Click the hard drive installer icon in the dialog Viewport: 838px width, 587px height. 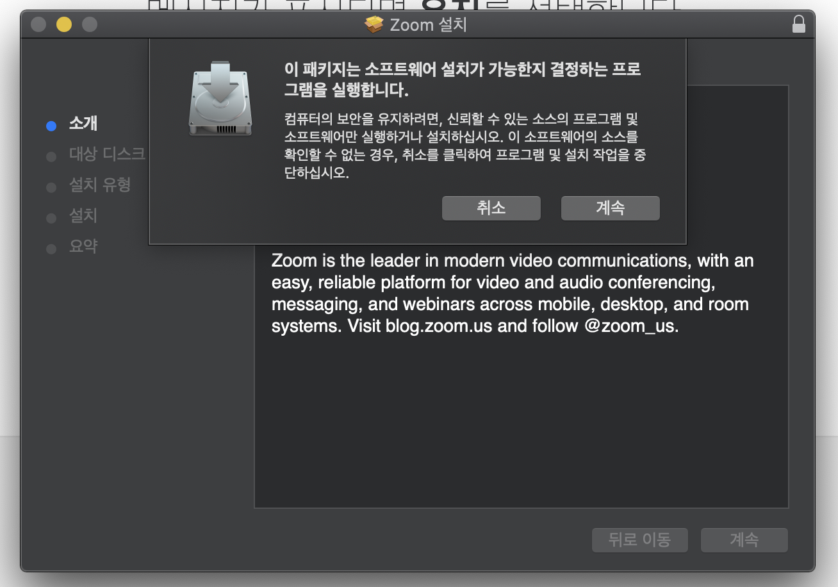point(220,98)
